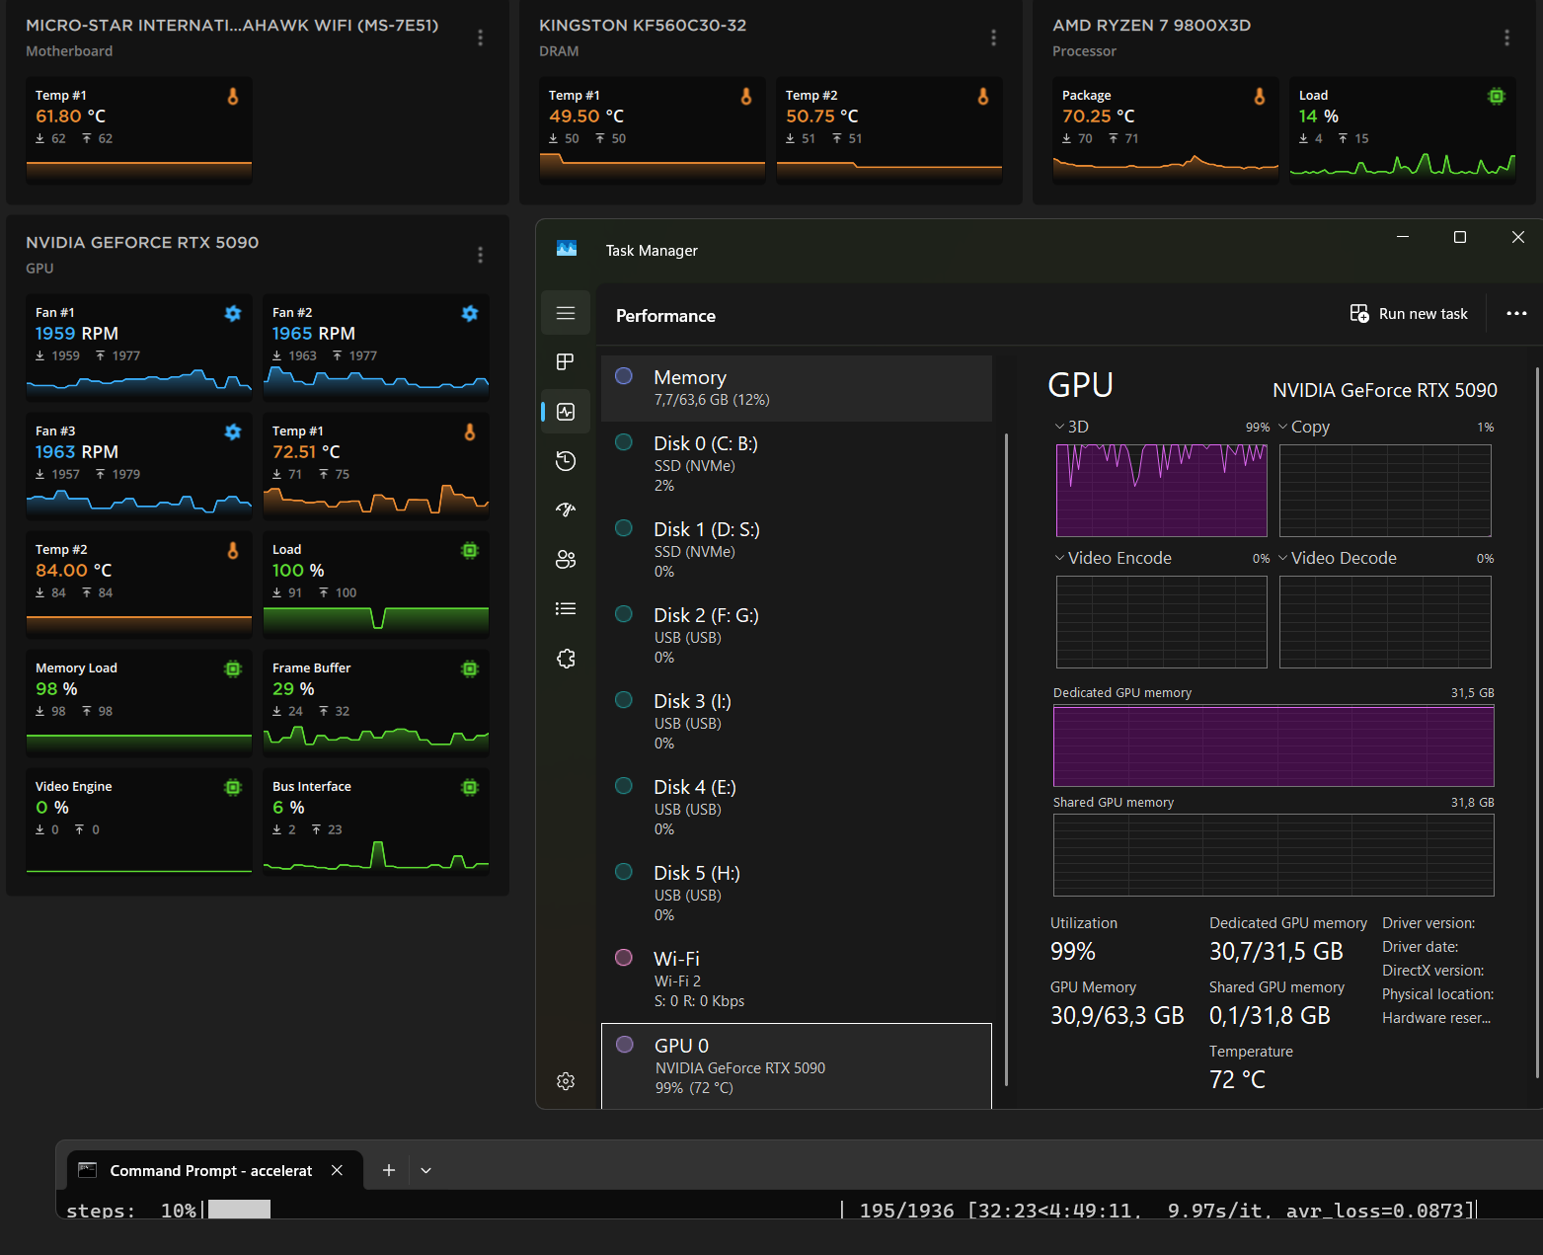Open more options for the RTX 5090 GPU card
The height and width of the screenshot is (1255, 1543).
coord(481,255)
